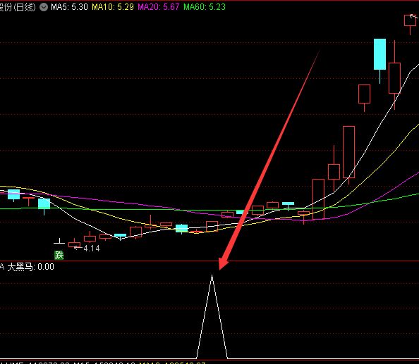Click the yellow MA10 volume label at bottom
Screen dimensions: 419x364
[x=172, y=363]
